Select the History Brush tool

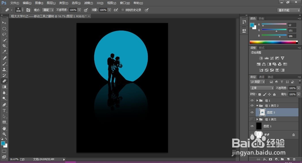[4, 75]
